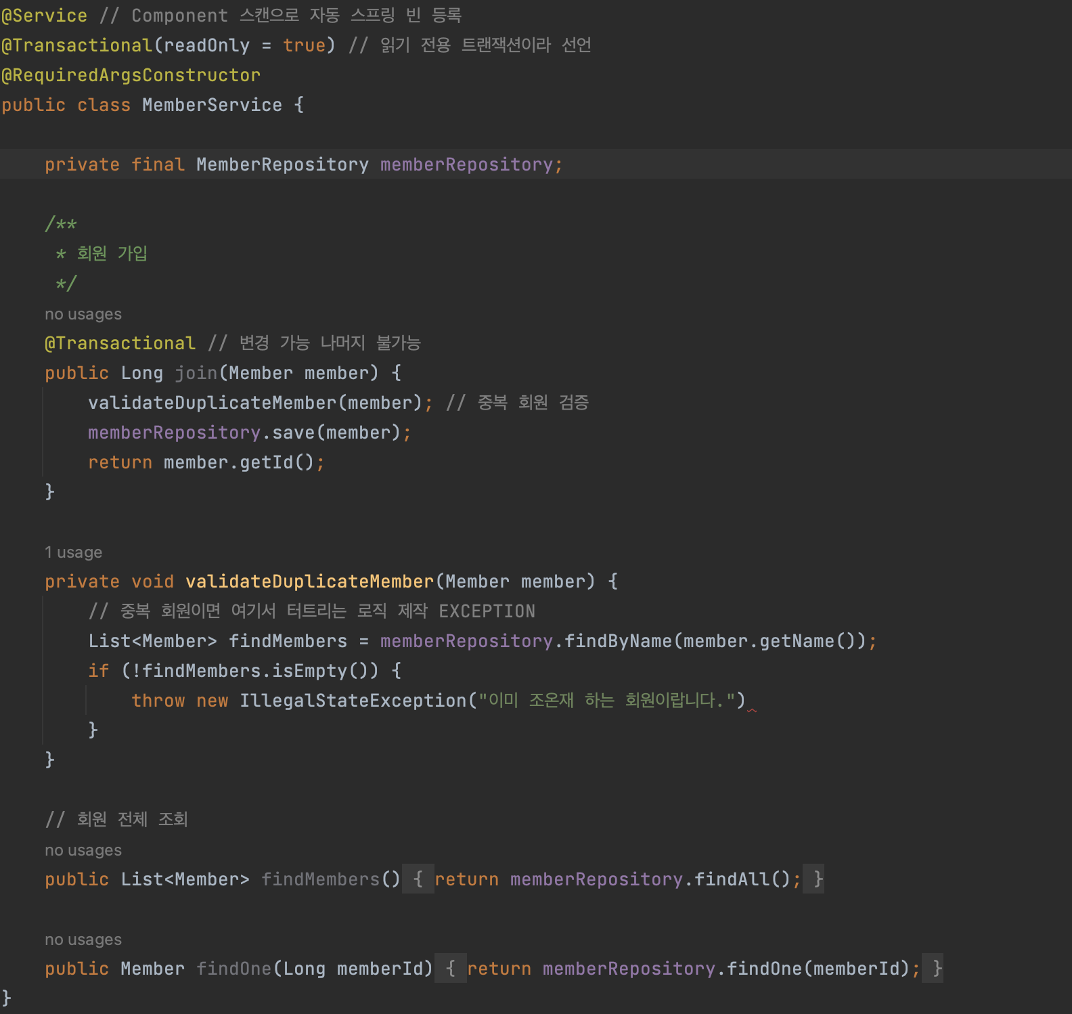Click the getId call in return statement
The height and width of the screenshot is (1014, 1072).
click(266, 462)
